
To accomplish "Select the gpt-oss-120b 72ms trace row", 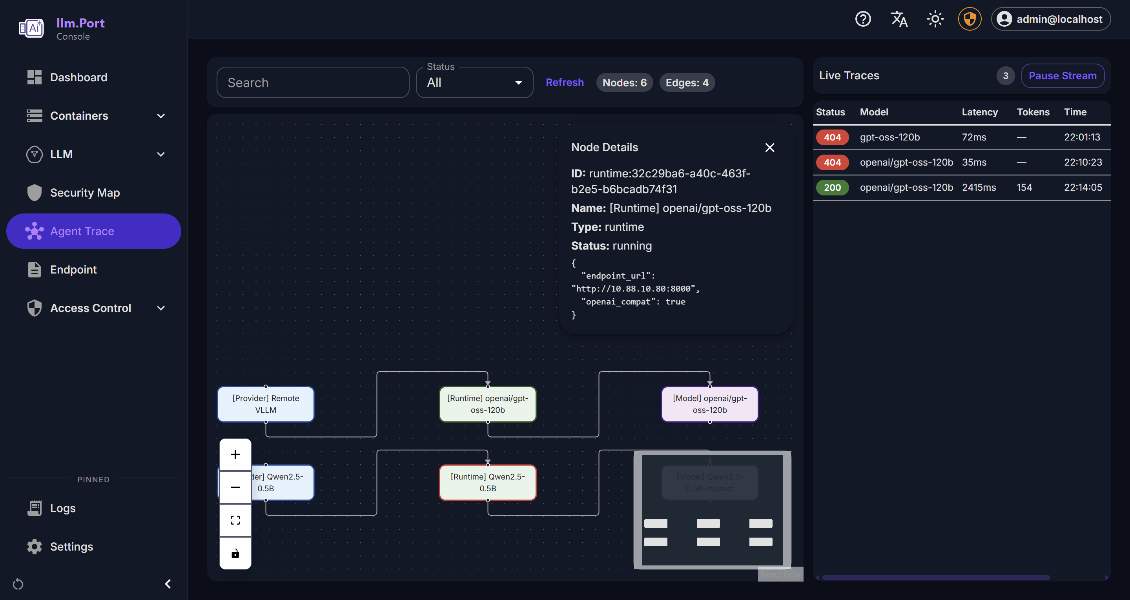I will pyautogui.click(x=962, y=137).
